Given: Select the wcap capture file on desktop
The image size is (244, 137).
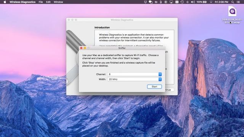Looking at the screenshot, I should 232,15.
